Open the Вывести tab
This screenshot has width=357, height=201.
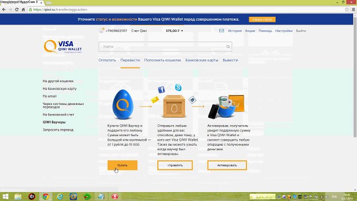(230, 60)
